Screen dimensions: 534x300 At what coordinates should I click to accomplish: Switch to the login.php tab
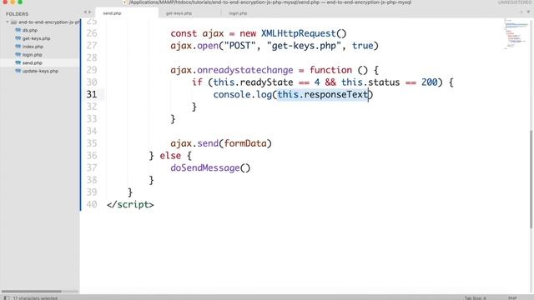click(238, 13)
